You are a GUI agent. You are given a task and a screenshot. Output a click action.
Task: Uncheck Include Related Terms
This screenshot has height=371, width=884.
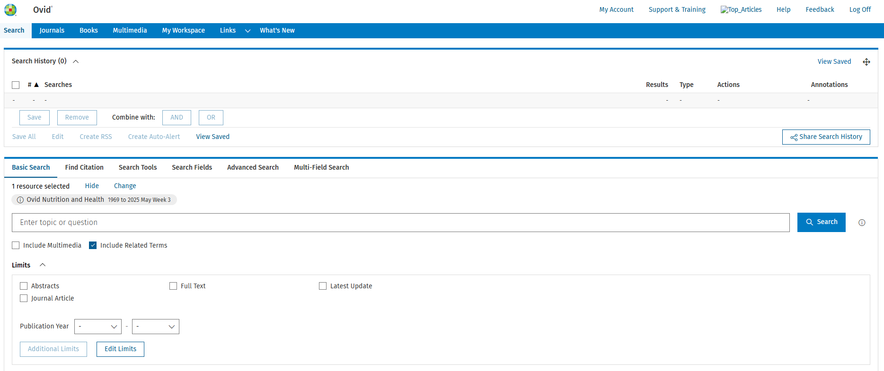(x=93, y=245)
